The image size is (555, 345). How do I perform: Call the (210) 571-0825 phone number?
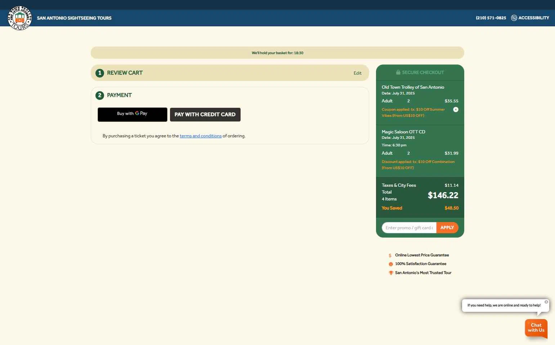click(491, 18)
